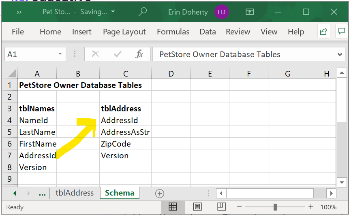Select column F header
Screen dimensions: 349x215
248,74
